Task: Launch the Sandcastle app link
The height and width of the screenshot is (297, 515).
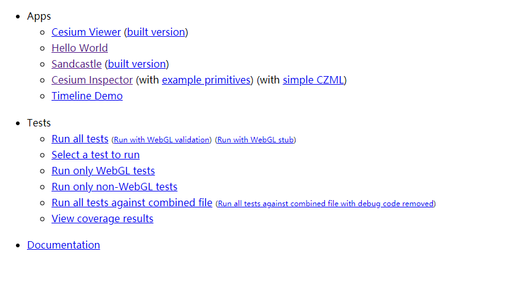Action: (77, 64)
